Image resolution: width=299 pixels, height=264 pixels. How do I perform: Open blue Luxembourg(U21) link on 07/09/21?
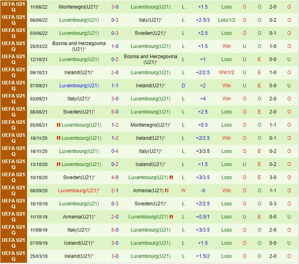pos(79,86)
